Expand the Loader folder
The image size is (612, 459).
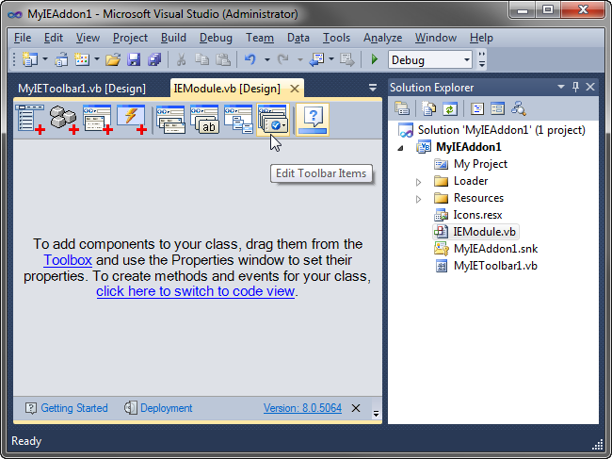coord(418,182)
